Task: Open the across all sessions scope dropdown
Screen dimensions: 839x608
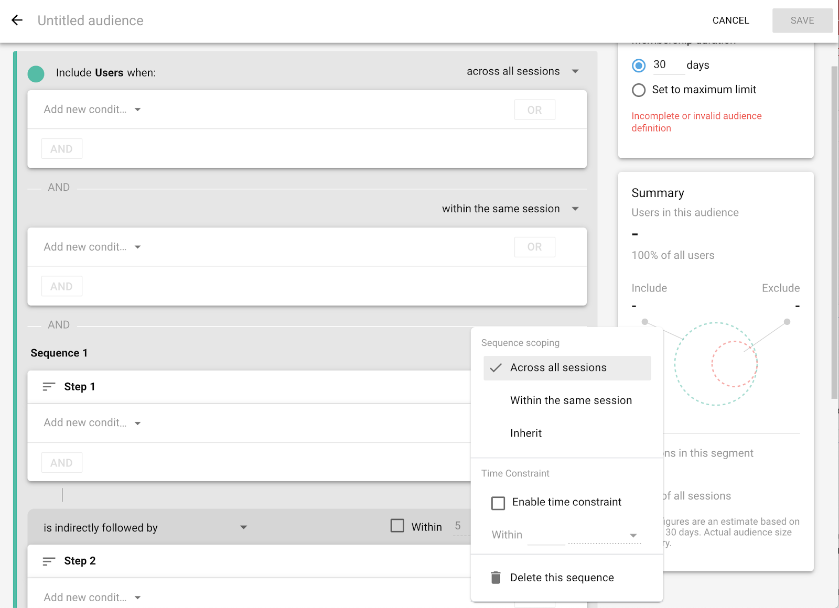Action: click(x=522, y=71)
